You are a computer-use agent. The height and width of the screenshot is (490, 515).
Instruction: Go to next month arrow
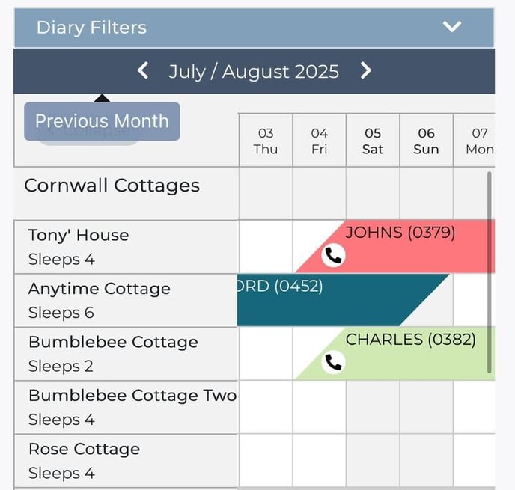click(366, 71)
